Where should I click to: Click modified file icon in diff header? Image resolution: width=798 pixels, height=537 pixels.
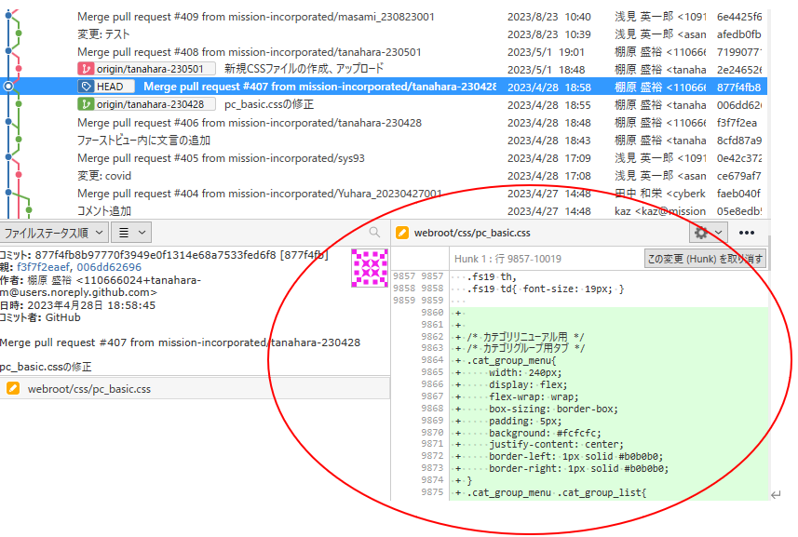click(402, 233)
